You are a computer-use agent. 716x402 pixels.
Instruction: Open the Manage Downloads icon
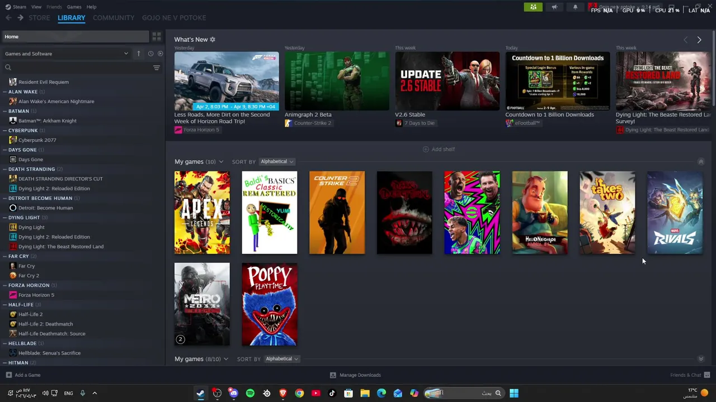click(x=333, y=375)
